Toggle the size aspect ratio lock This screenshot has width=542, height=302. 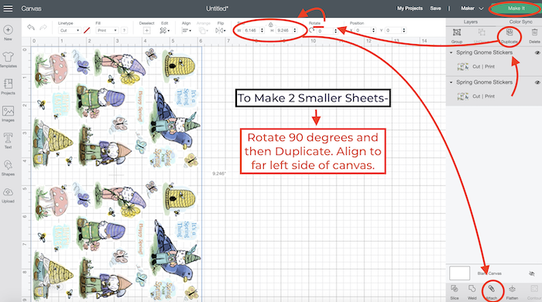(x=271, y=25)
